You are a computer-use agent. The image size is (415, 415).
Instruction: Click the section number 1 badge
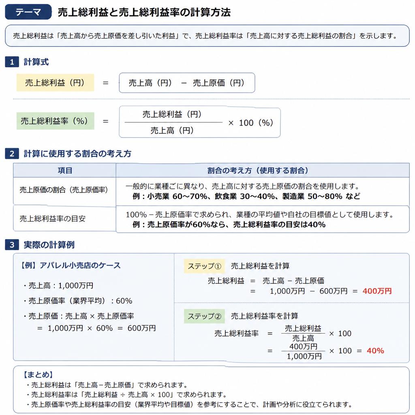coord(12,62)
